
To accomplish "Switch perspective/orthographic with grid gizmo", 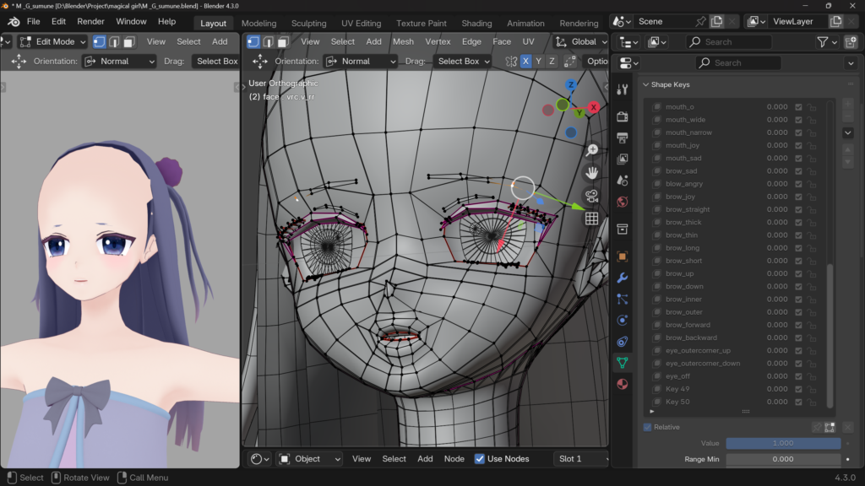I will [592, 218].
